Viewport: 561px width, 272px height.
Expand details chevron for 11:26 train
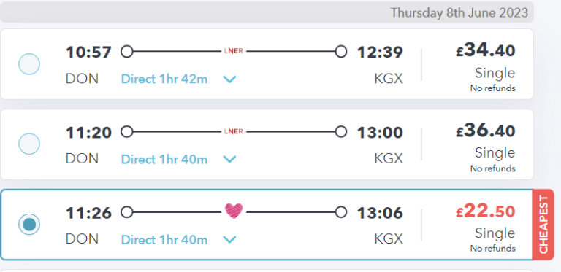pos(229,239)
